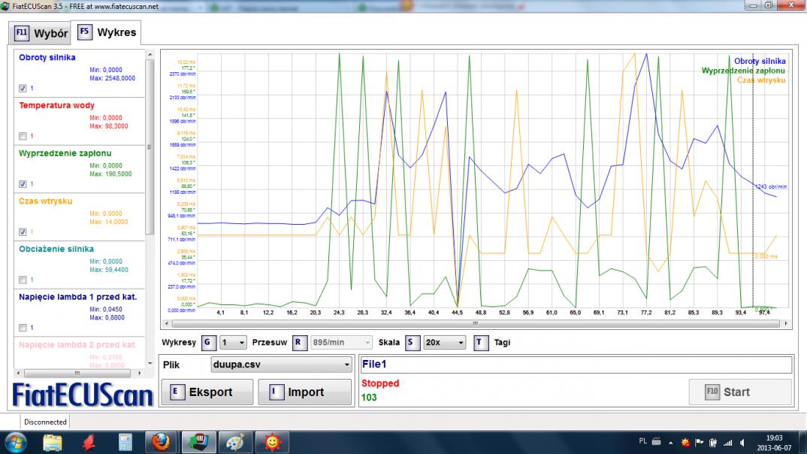Click the Eksport button
Viewport: 807px width, 454px height.
pyautogui.click(x=207, y=392)
